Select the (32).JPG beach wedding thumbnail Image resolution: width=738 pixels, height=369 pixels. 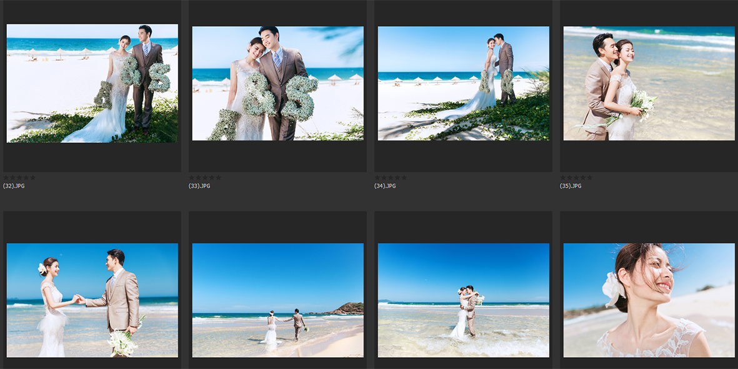92,83
